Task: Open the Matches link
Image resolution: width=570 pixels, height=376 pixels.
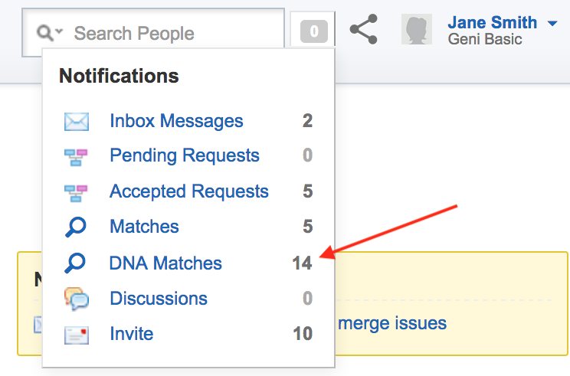Action: [144, 227]
